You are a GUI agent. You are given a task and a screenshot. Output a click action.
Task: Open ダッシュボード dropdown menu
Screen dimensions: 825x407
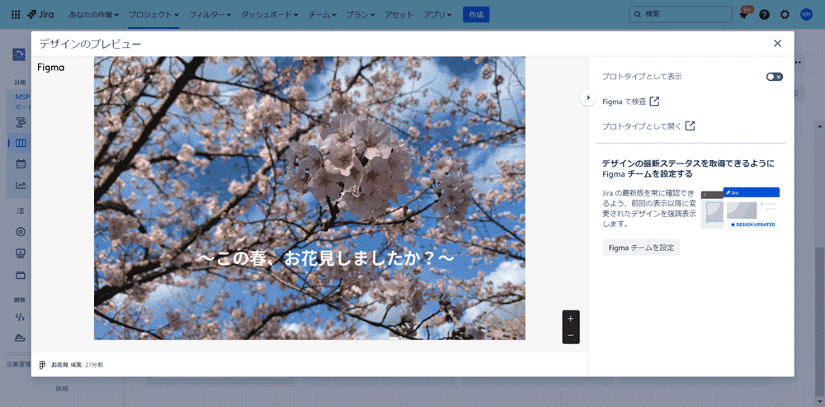pos(270,15)
